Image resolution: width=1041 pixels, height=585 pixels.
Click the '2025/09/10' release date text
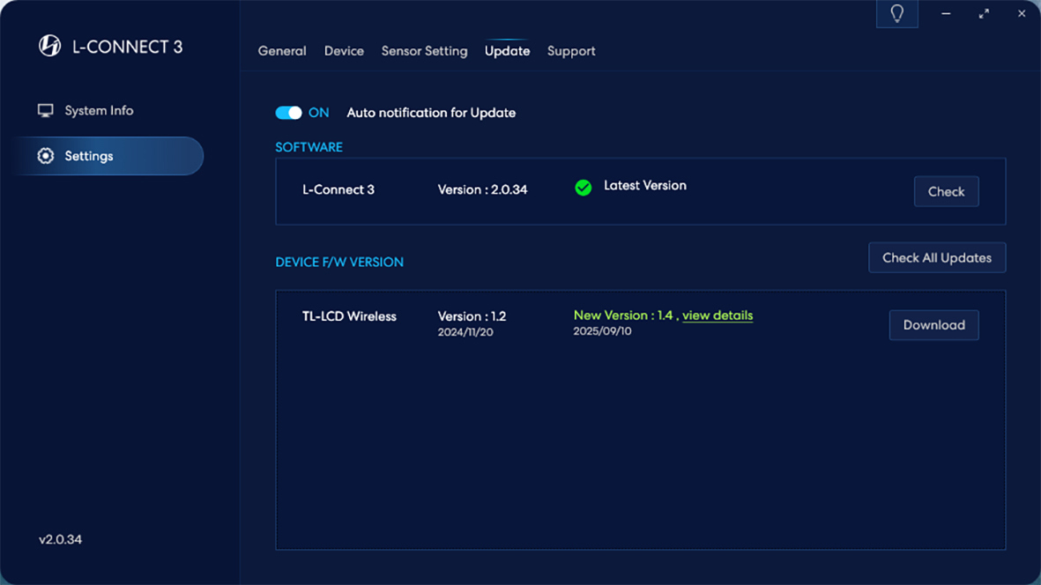pyautogui.click(x=602, y=331)
